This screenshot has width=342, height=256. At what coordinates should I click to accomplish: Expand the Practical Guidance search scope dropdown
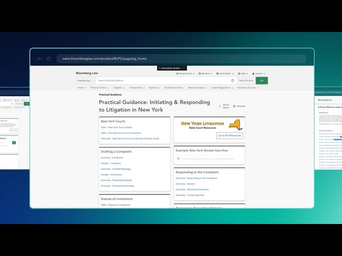[x=86, y=81]
